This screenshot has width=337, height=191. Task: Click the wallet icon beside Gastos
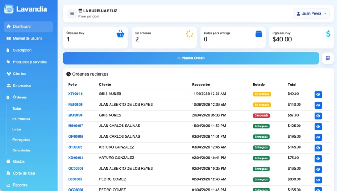pos(8,161)
